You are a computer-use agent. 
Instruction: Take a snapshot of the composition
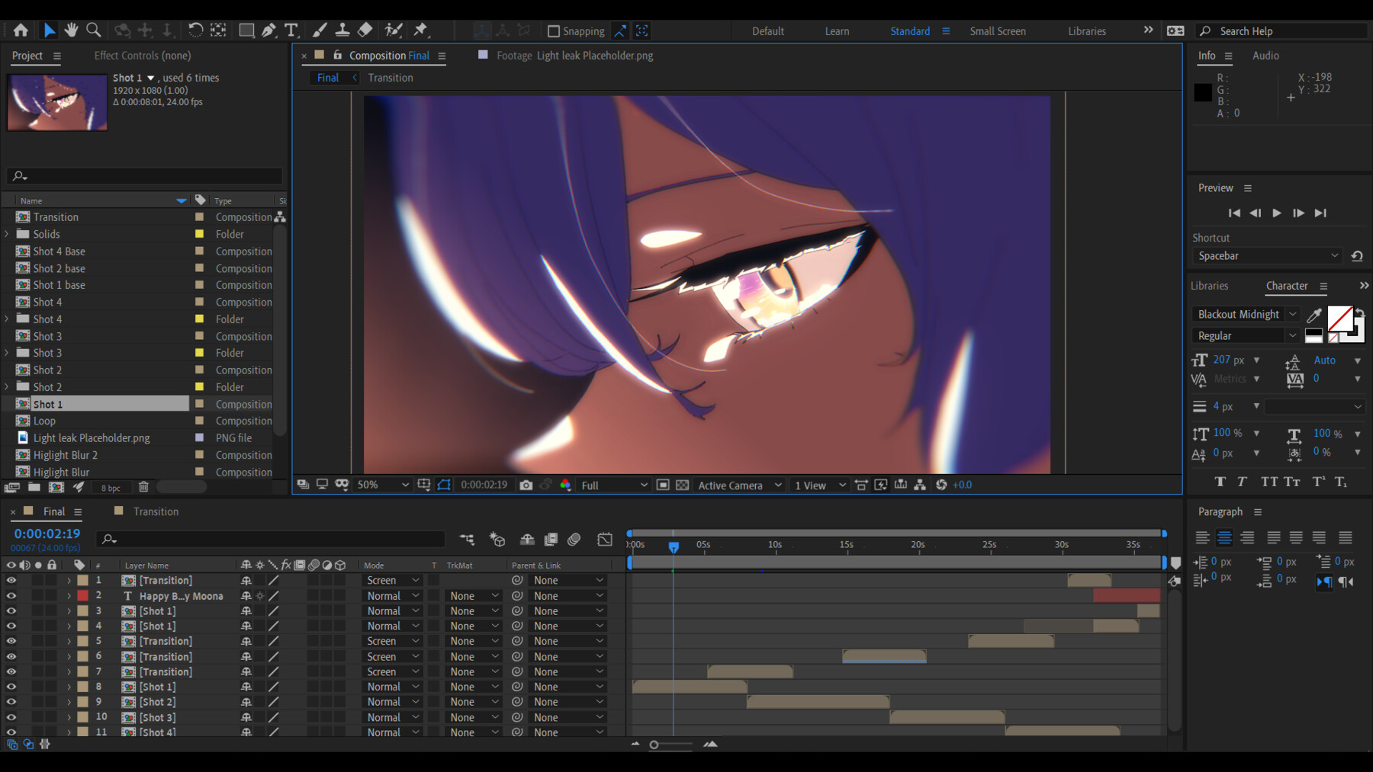click(526, 485)
